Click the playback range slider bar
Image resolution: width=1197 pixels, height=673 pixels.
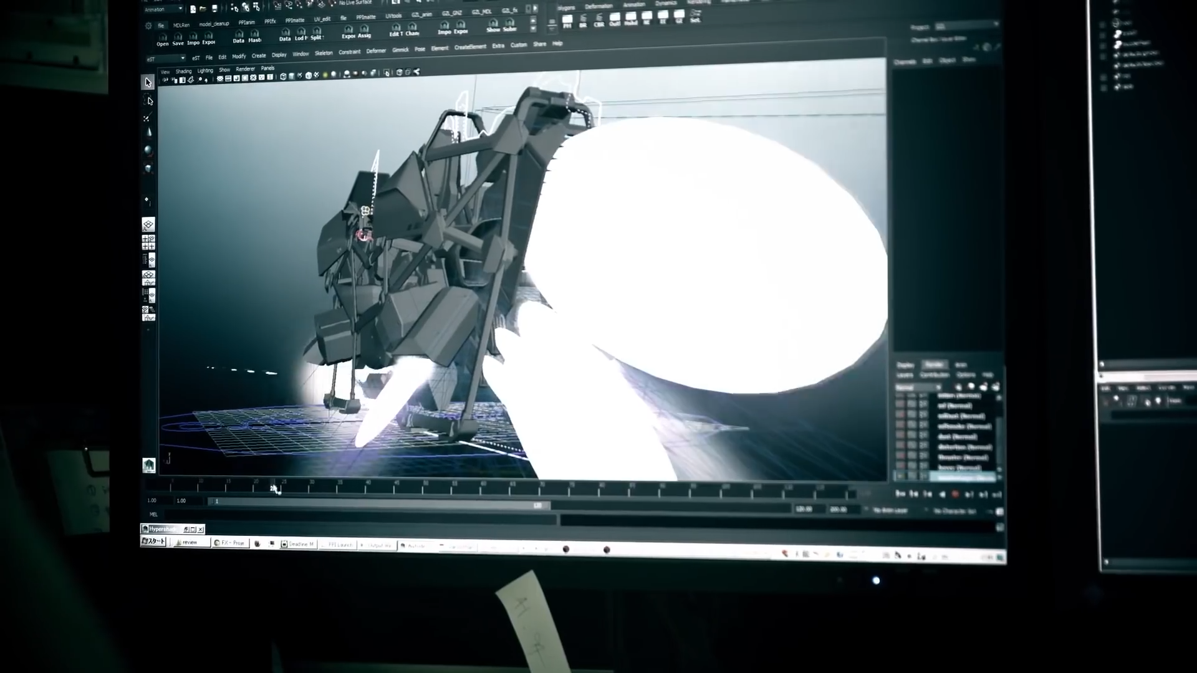[378, 504]
